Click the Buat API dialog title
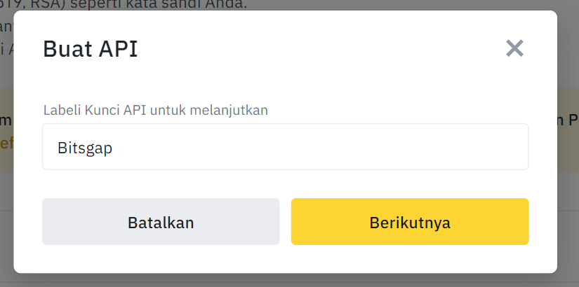The width and height of the screenshot is (579, 287). [x=91, y=49]
